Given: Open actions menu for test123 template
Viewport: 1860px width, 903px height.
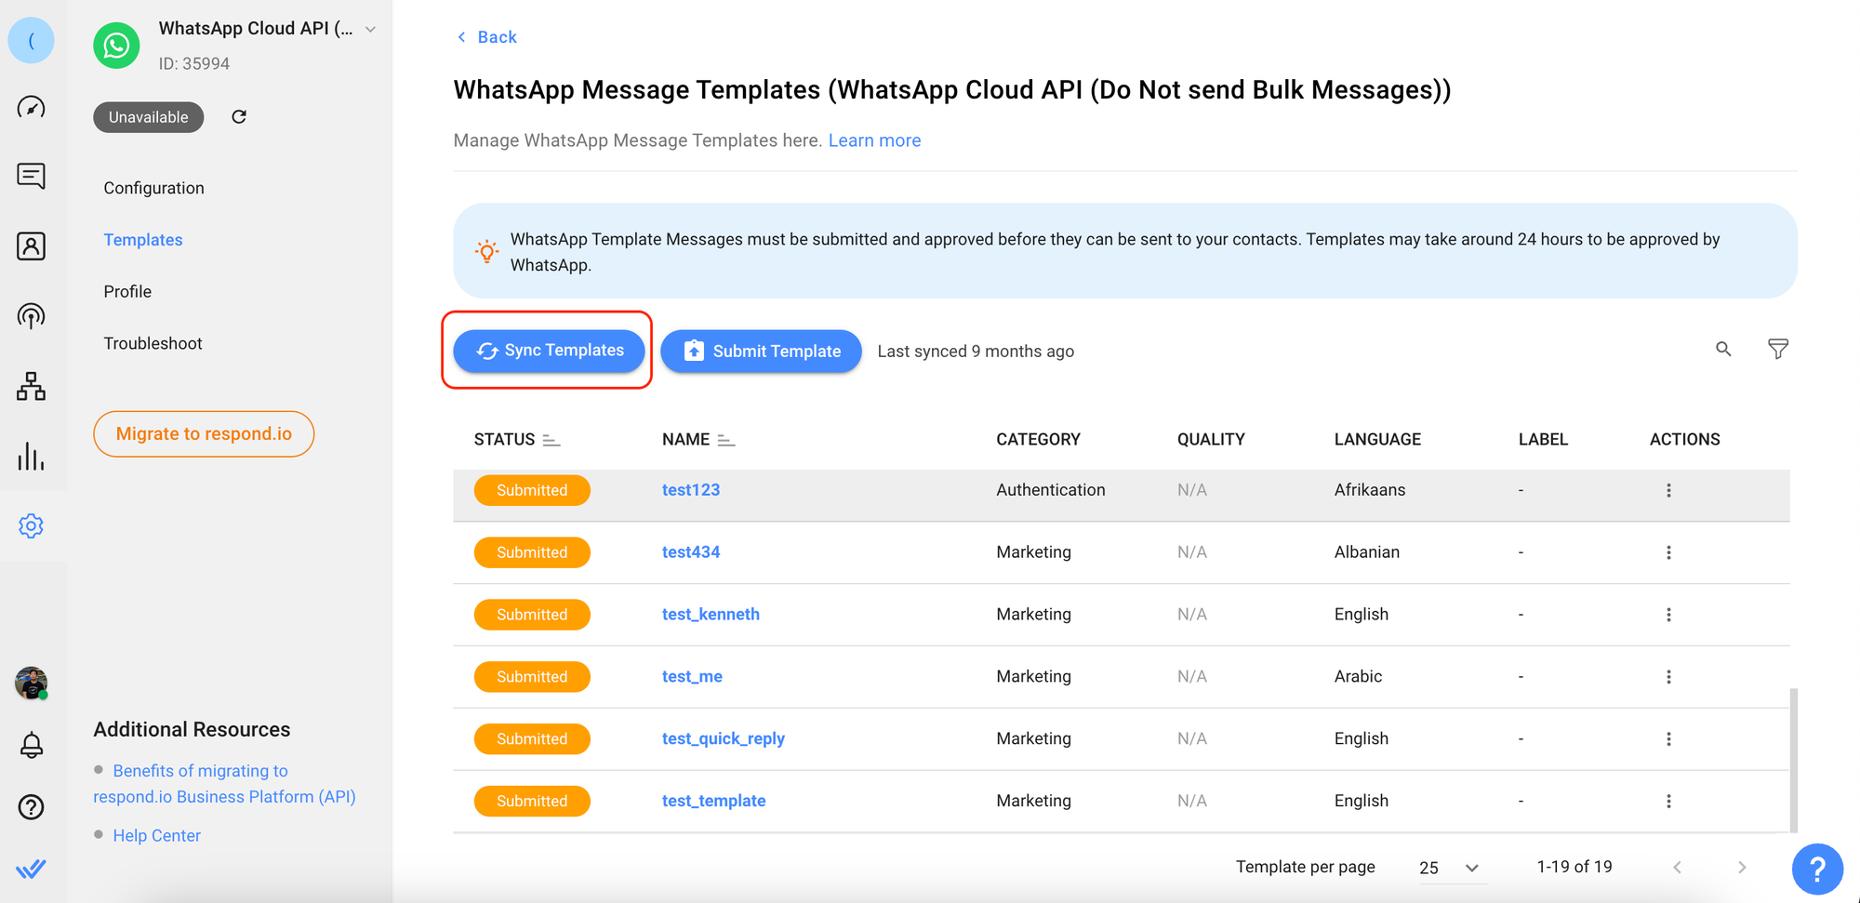Looking at the screenshot, I should point(1668,490).
